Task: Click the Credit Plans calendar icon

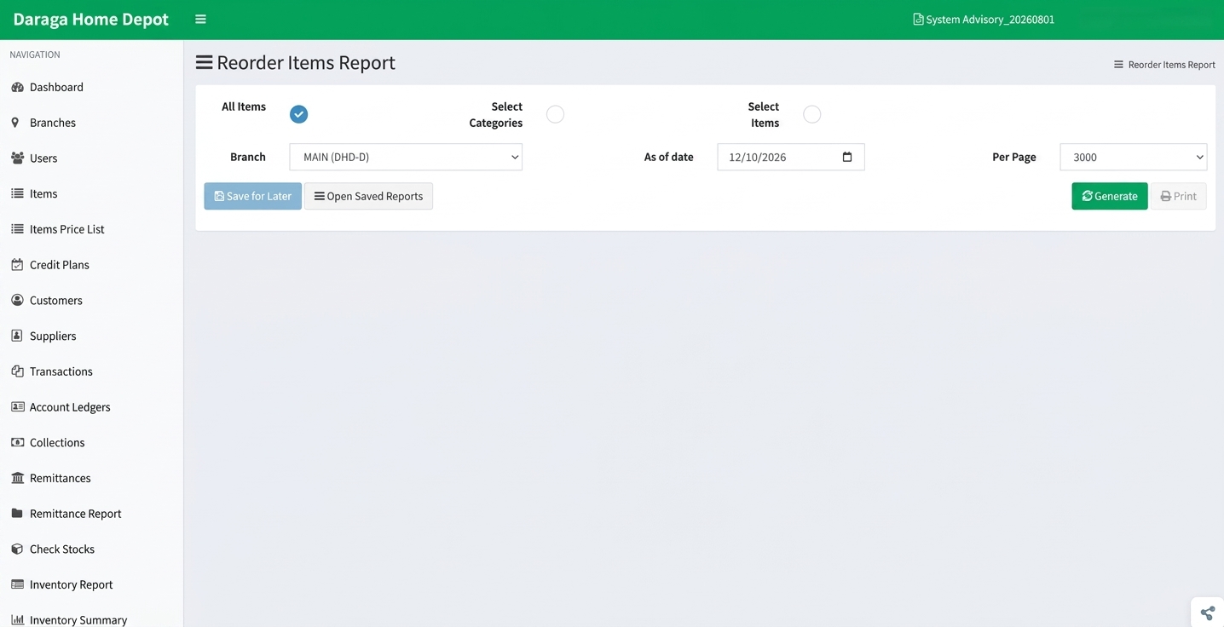Action: tap(17, 265)
